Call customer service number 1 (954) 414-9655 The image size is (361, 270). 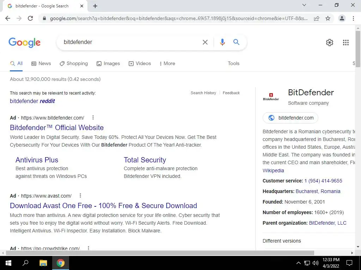point(323,181)
